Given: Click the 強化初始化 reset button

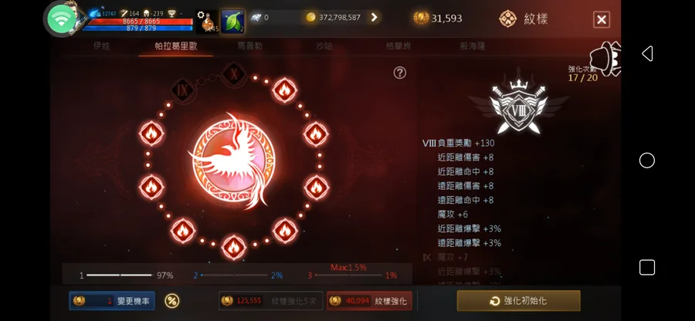Looking at the screenshot, I should 519,301.
